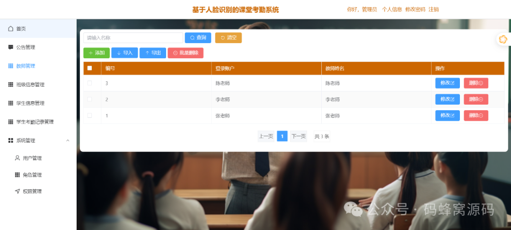Click the red 批量删除 button
Image resolution: width=511 pixels, height=230 pixels.
point(185,53)
